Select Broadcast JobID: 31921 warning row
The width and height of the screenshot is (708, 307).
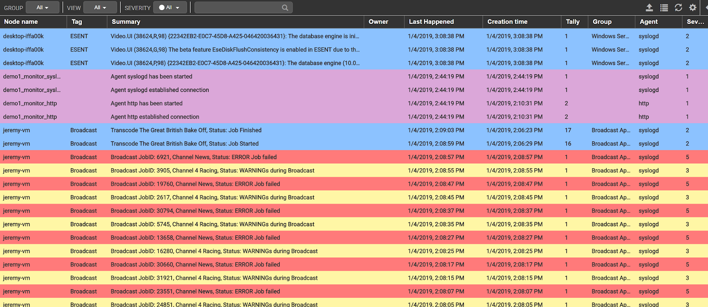pos(354,278)
